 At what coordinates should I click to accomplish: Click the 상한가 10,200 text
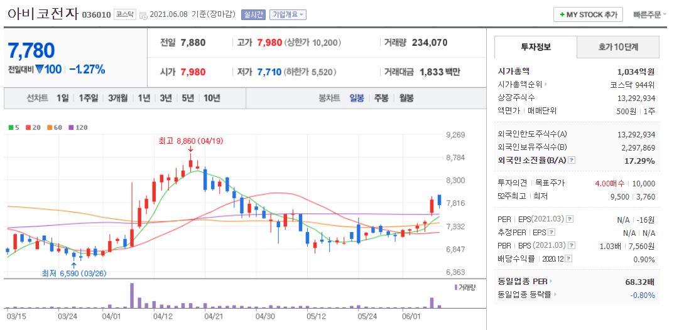coord(313,43)
